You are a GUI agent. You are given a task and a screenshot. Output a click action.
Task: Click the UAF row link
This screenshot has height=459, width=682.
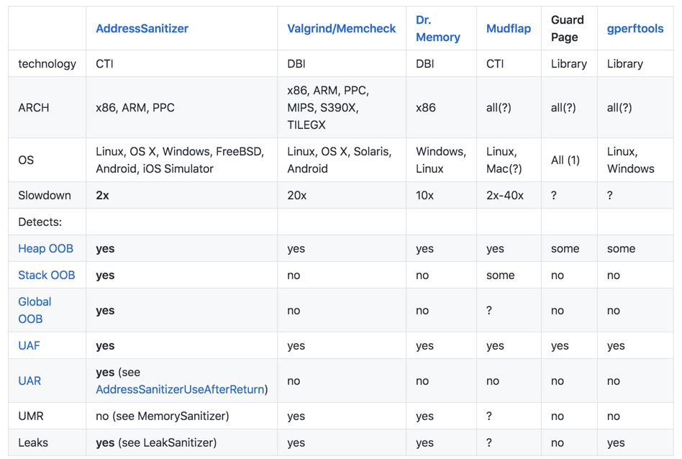29,345
